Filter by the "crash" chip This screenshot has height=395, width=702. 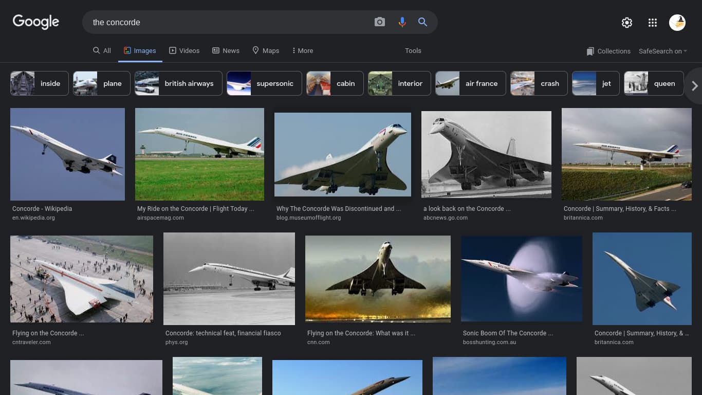pos(539,83)
